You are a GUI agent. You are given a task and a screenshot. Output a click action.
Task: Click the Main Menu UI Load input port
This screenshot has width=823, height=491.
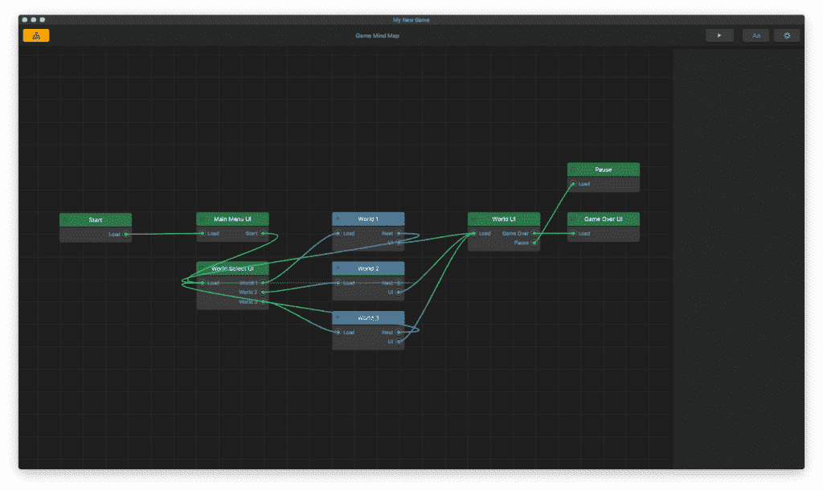202,233
